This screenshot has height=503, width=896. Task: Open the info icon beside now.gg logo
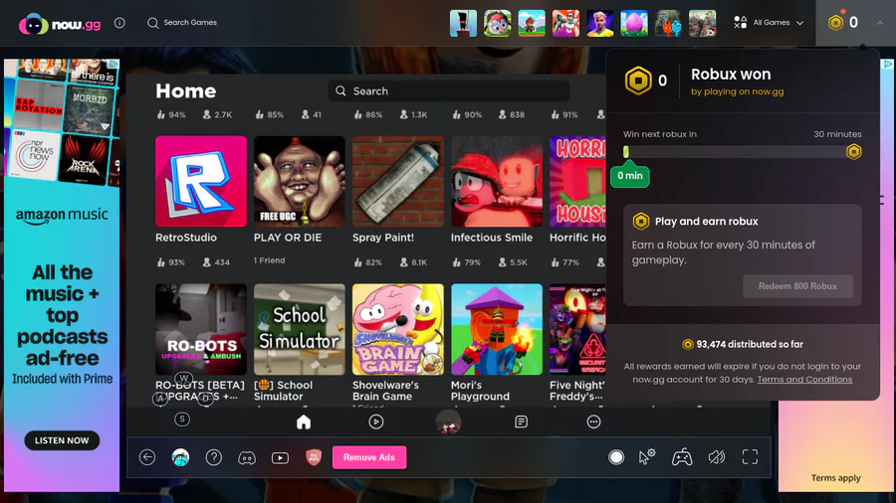[x=119, y=23]
